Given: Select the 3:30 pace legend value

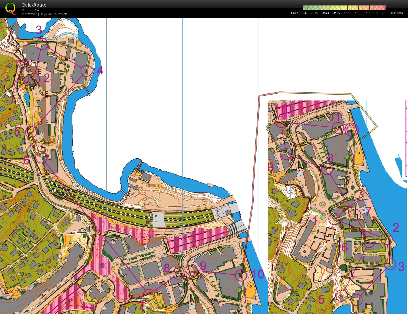Looking at the screenshot, I should (325, 13).
